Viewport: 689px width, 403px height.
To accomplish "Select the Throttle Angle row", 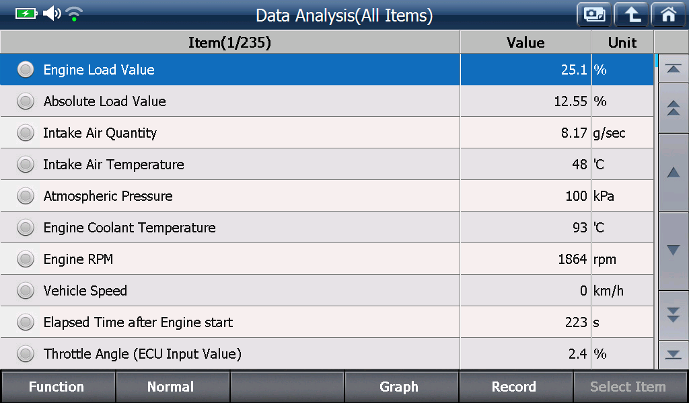I will pyautogui.click(x=327, y=353).
